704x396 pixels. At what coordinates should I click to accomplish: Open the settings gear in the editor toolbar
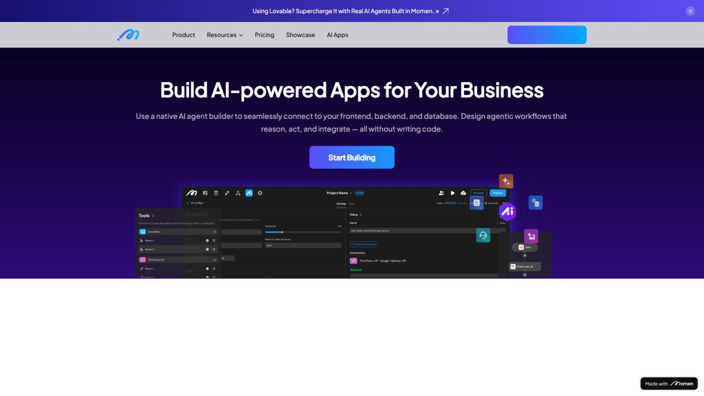tap(260, 193)
